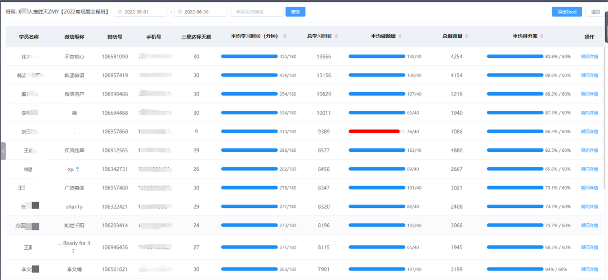The image size is (608, 280).
Task: Open 期间详情 for 106990488 row
Action: tap(589, 94)
